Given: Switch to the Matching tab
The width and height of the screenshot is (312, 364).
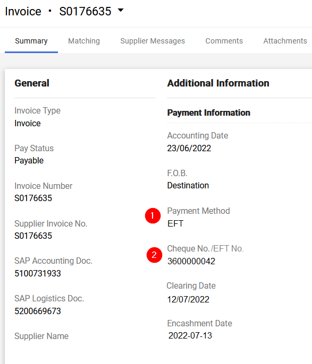Looking at the screenshot, I should click(84, 41).
